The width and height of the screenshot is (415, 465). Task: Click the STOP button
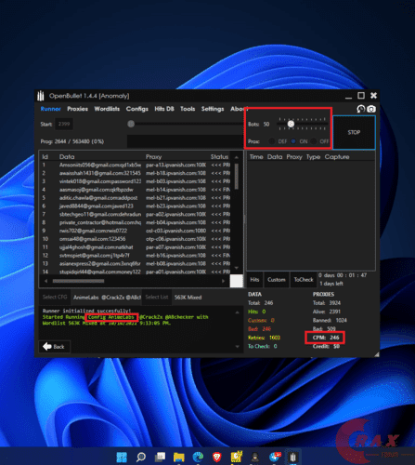tap(354, 132)
